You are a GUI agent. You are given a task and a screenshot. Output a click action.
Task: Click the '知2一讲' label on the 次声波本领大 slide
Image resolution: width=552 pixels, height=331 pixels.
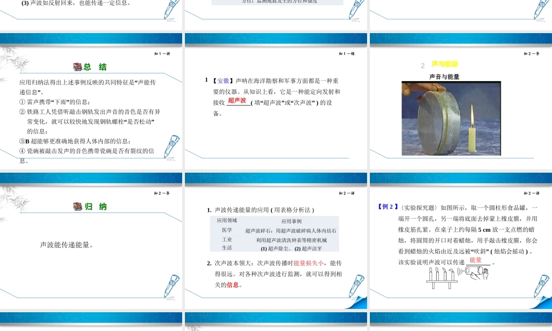tap(347, 193)
